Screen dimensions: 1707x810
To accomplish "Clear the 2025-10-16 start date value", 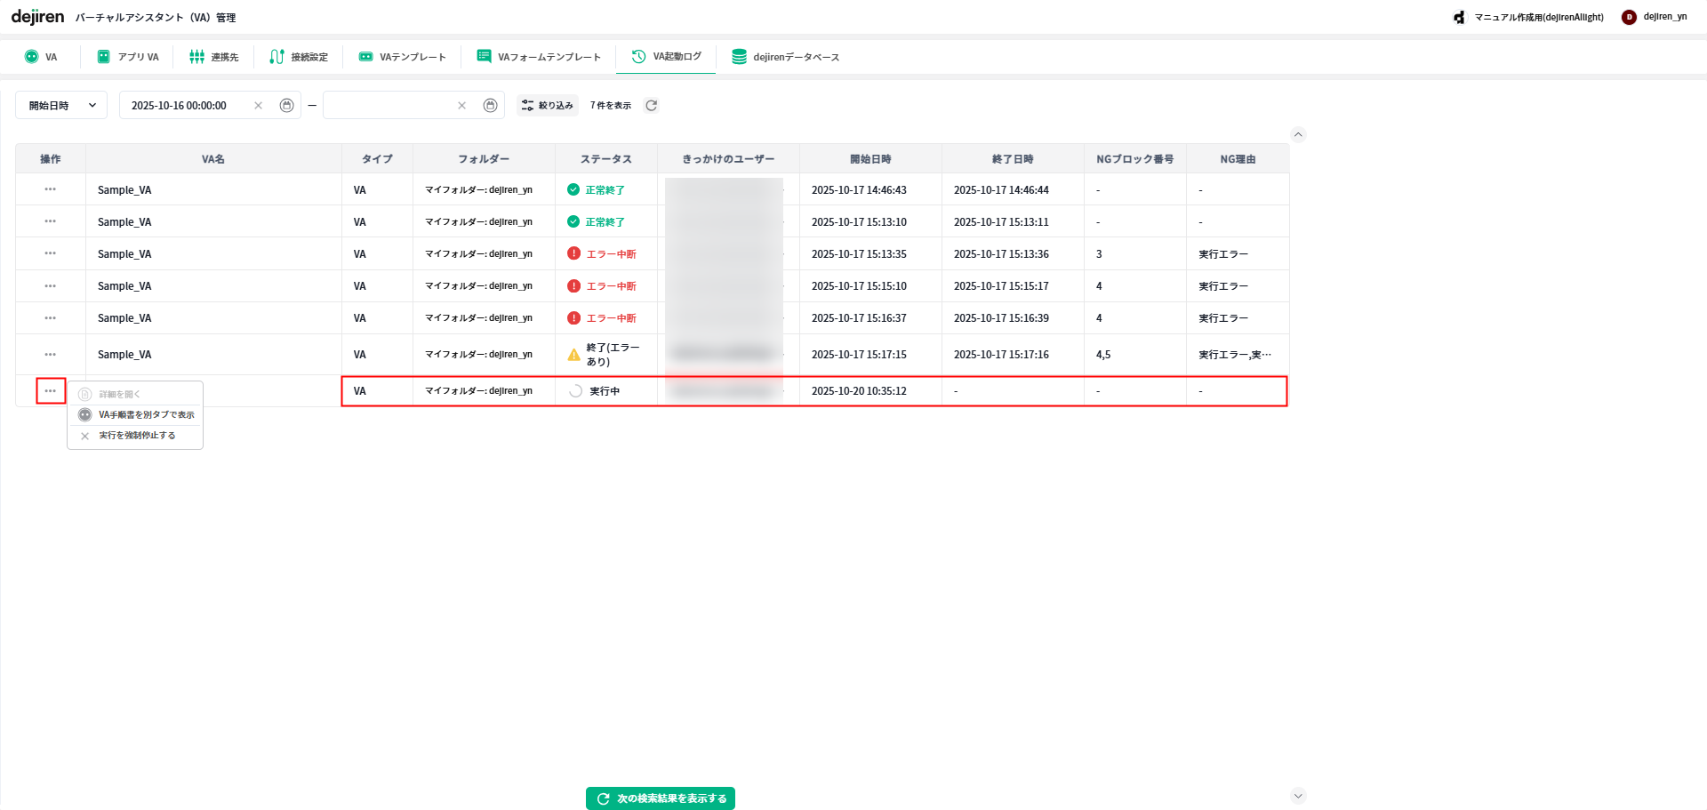I will click(259, 105).
